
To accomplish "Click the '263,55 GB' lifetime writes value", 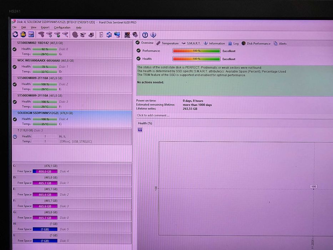I will pos(190,109).
